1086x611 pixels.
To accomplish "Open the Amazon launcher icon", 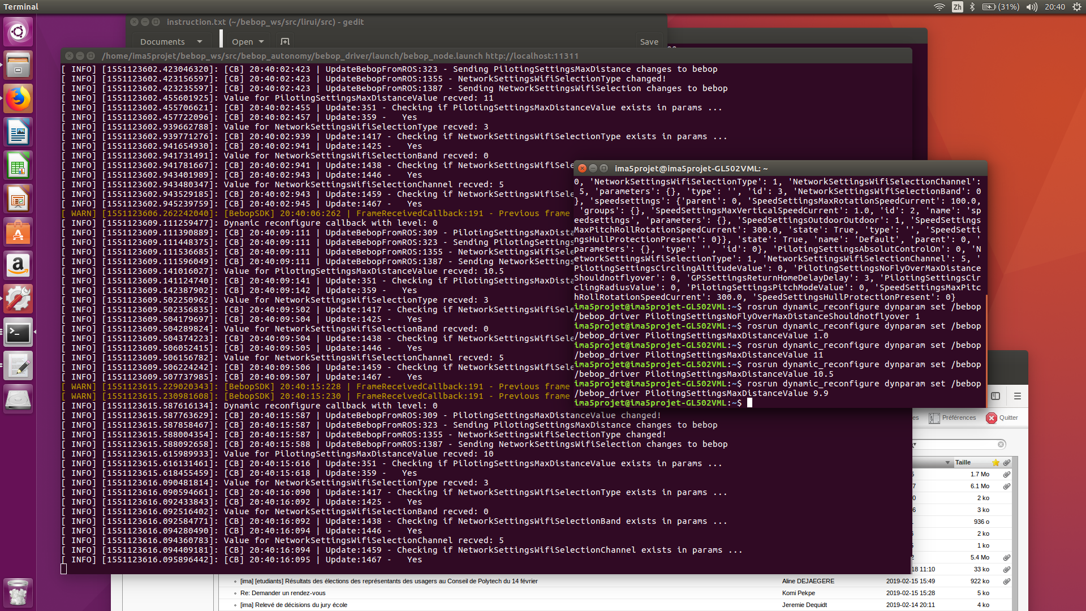I will tap(18, 266).
